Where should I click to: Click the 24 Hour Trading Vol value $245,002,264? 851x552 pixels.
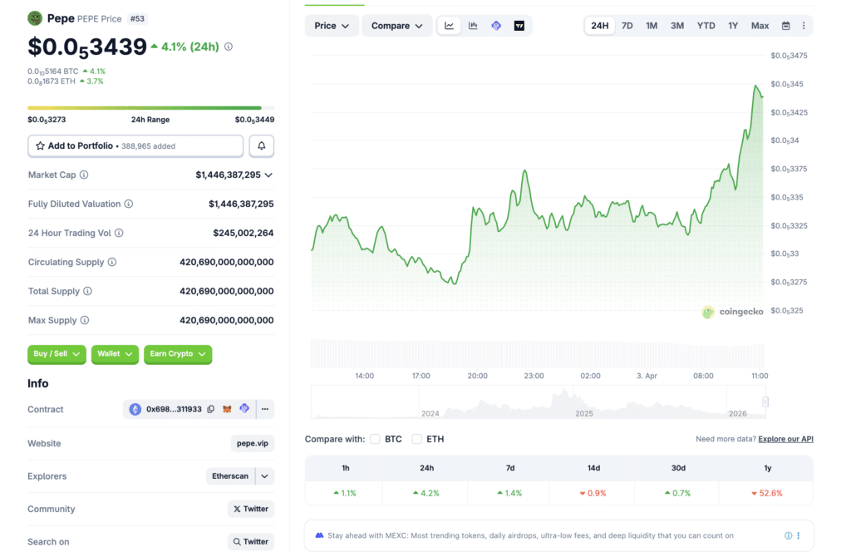(243, 233)
